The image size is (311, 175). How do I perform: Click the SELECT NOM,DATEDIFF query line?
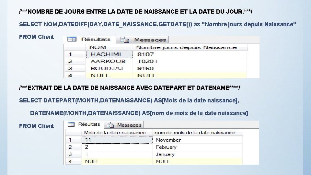click(157, 24)
